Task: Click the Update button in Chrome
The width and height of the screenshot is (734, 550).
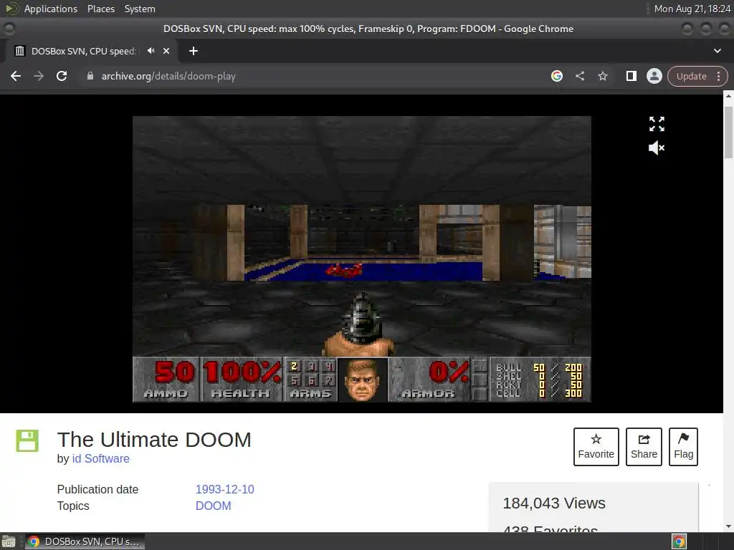Action: (691, 76)
